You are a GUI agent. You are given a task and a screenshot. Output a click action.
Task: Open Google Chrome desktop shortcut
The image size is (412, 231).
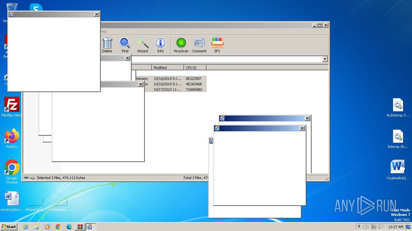click(x=12, y=172)
